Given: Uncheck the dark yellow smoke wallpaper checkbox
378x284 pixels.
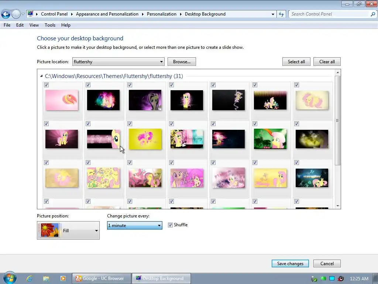Looking at the screenshot, I should tap(296, 124).
